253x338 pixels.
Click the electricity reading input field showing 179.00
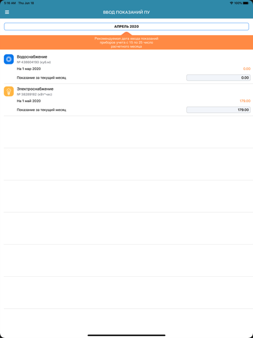218,110
